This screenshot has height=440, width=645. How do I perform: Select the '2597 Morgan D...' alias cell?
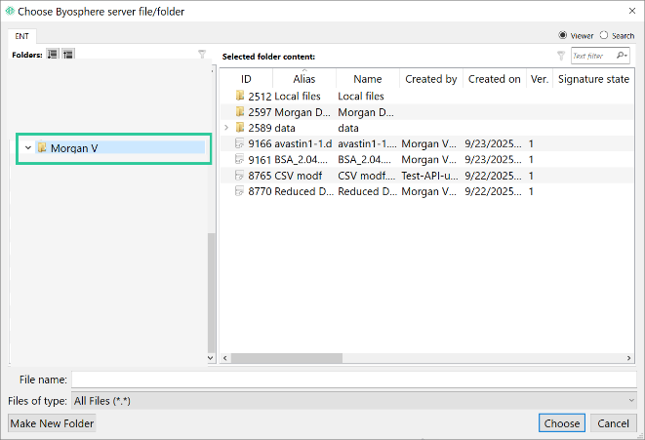[302, 112]
